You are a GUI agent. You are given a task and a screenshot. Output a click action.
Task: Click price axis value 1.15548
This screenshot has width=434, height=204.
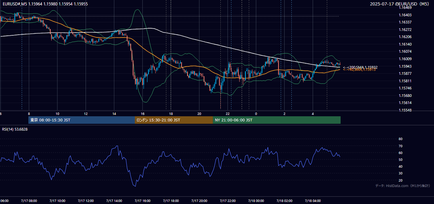pyautogui.click(x=405, y=110)
